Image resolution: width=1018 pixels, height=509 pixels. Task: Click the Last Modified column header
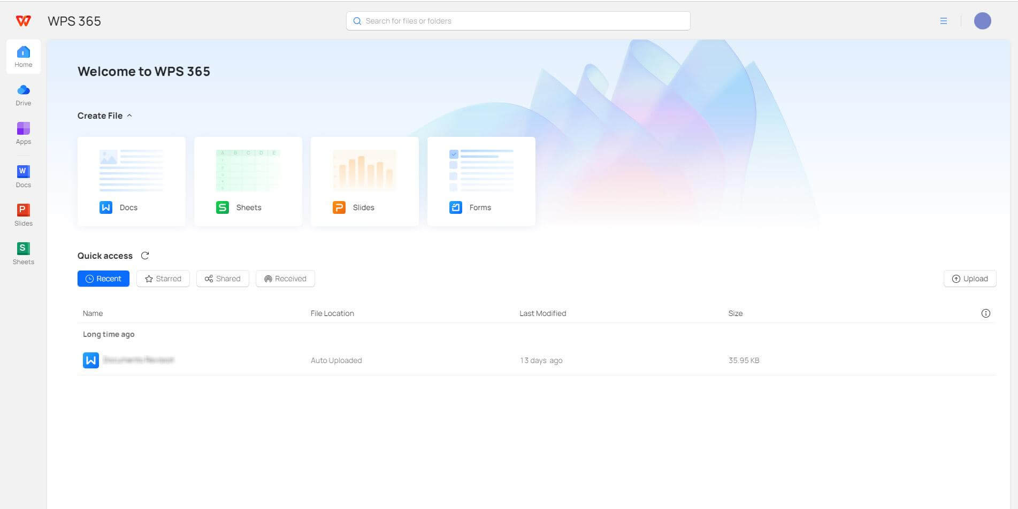(542, 313)
